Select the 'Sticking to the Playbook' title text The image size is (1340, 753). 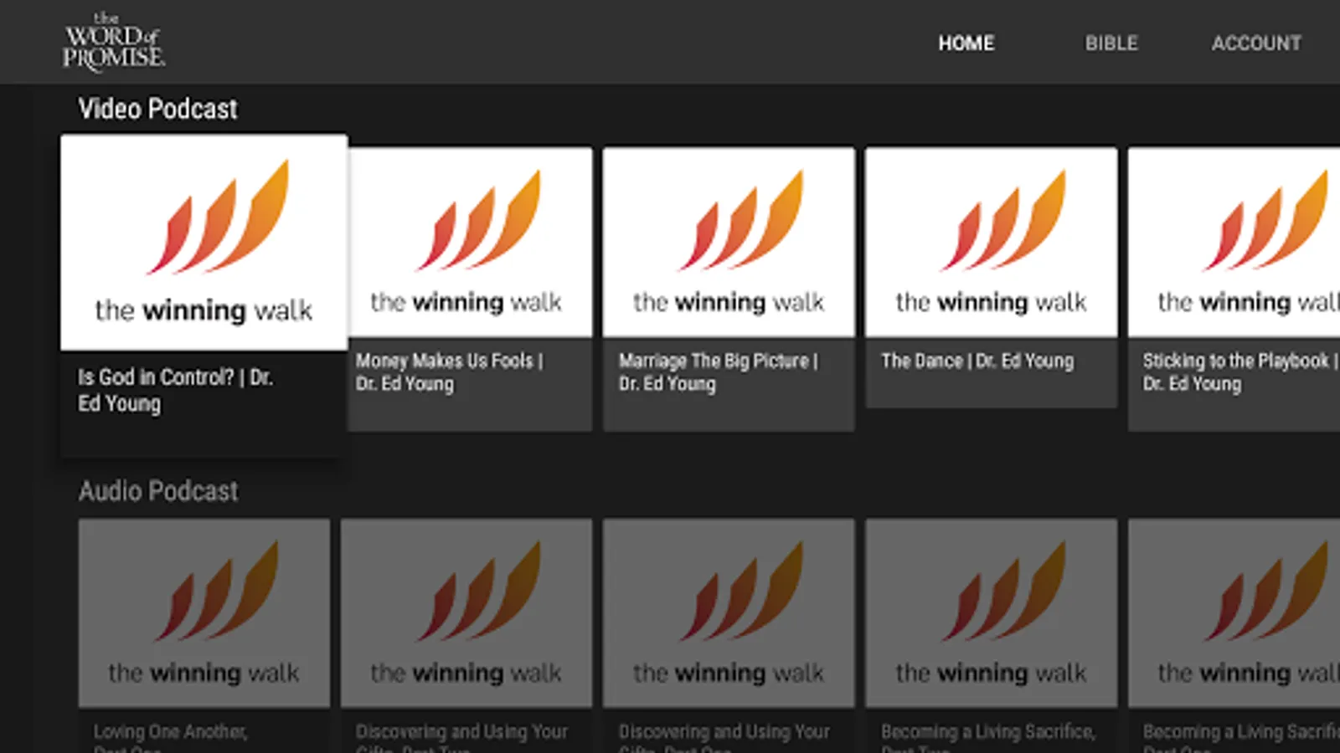(1240, 372)
